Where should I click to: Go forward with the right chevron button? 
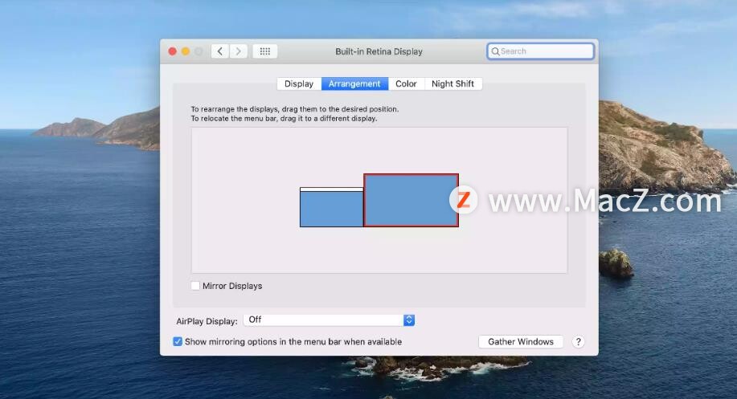[x=239, y=51]
